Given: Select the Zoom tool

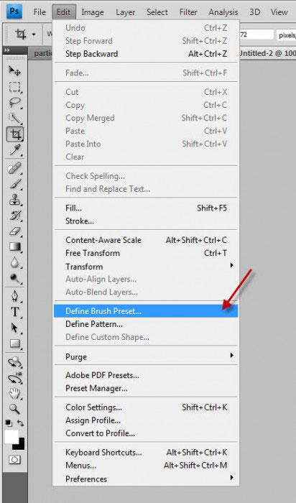Looking at the screenshot, I should (x=15, y=409).
